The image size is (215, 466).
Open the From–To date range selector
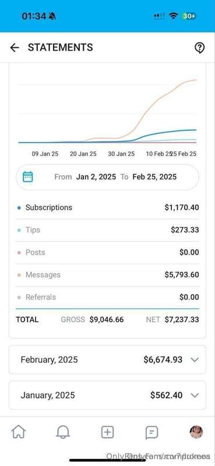point(107,177)
